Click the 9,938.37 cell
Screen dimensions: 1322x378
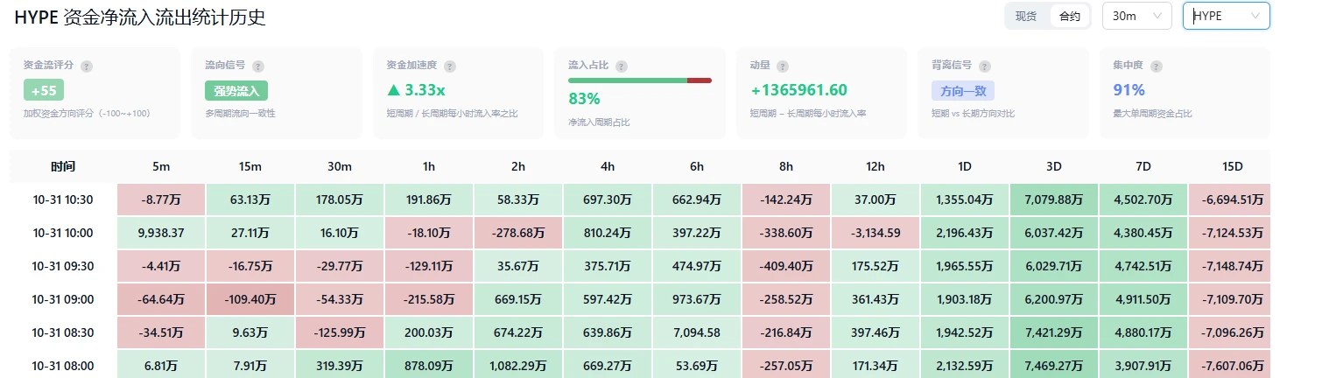161,233
